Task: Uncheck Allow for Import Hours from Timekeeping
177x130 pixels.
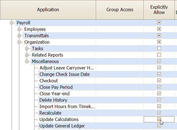Action: [159, 106]
